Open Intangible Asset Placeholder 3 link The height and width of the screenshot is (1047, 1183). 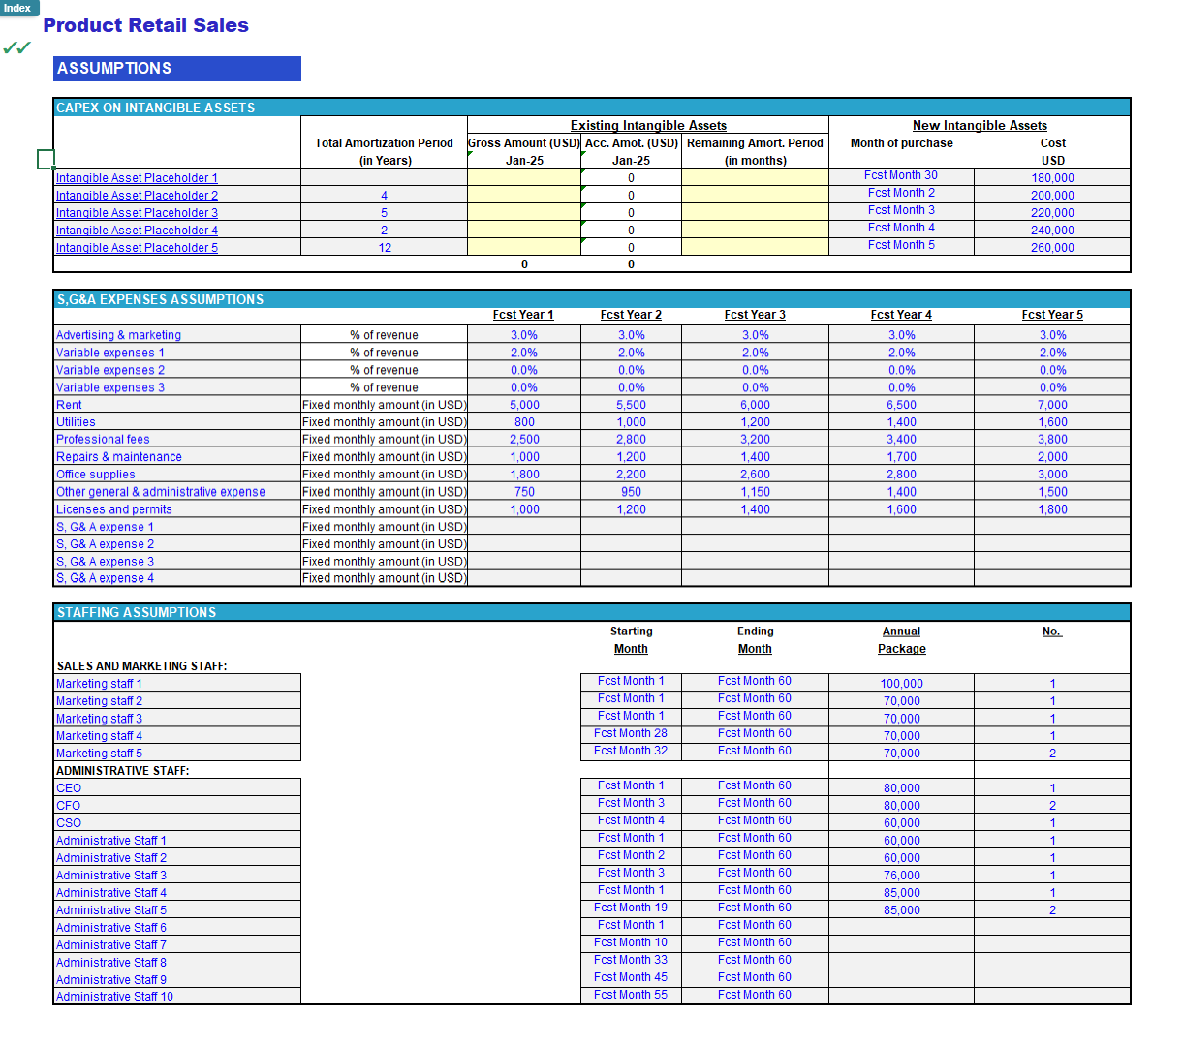tap(137, 213)
